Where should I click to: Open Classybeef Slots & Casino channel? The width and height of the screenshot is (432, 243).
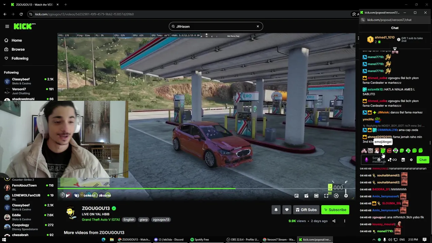click(29, 81)
